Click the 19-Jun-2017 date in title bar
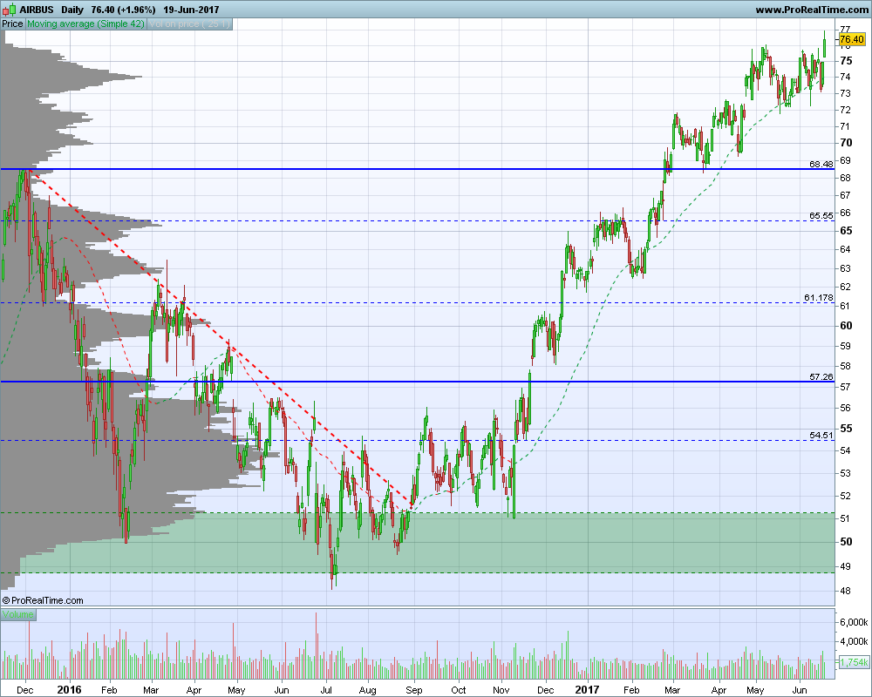 pos(191,10)
